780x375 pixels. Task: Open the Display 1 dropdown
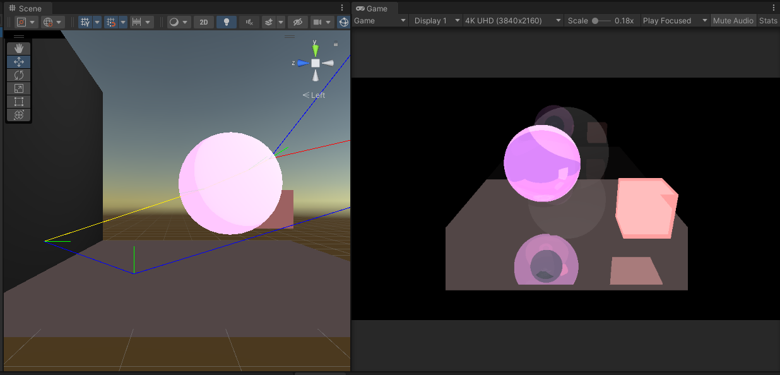436,21
